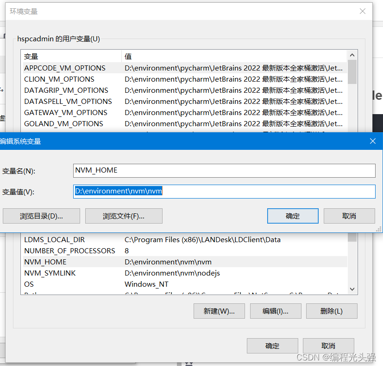Select GOLAND_VM_OPTIONS user variable row
This screenshot has height=366, width=383.
pos(185,124)
